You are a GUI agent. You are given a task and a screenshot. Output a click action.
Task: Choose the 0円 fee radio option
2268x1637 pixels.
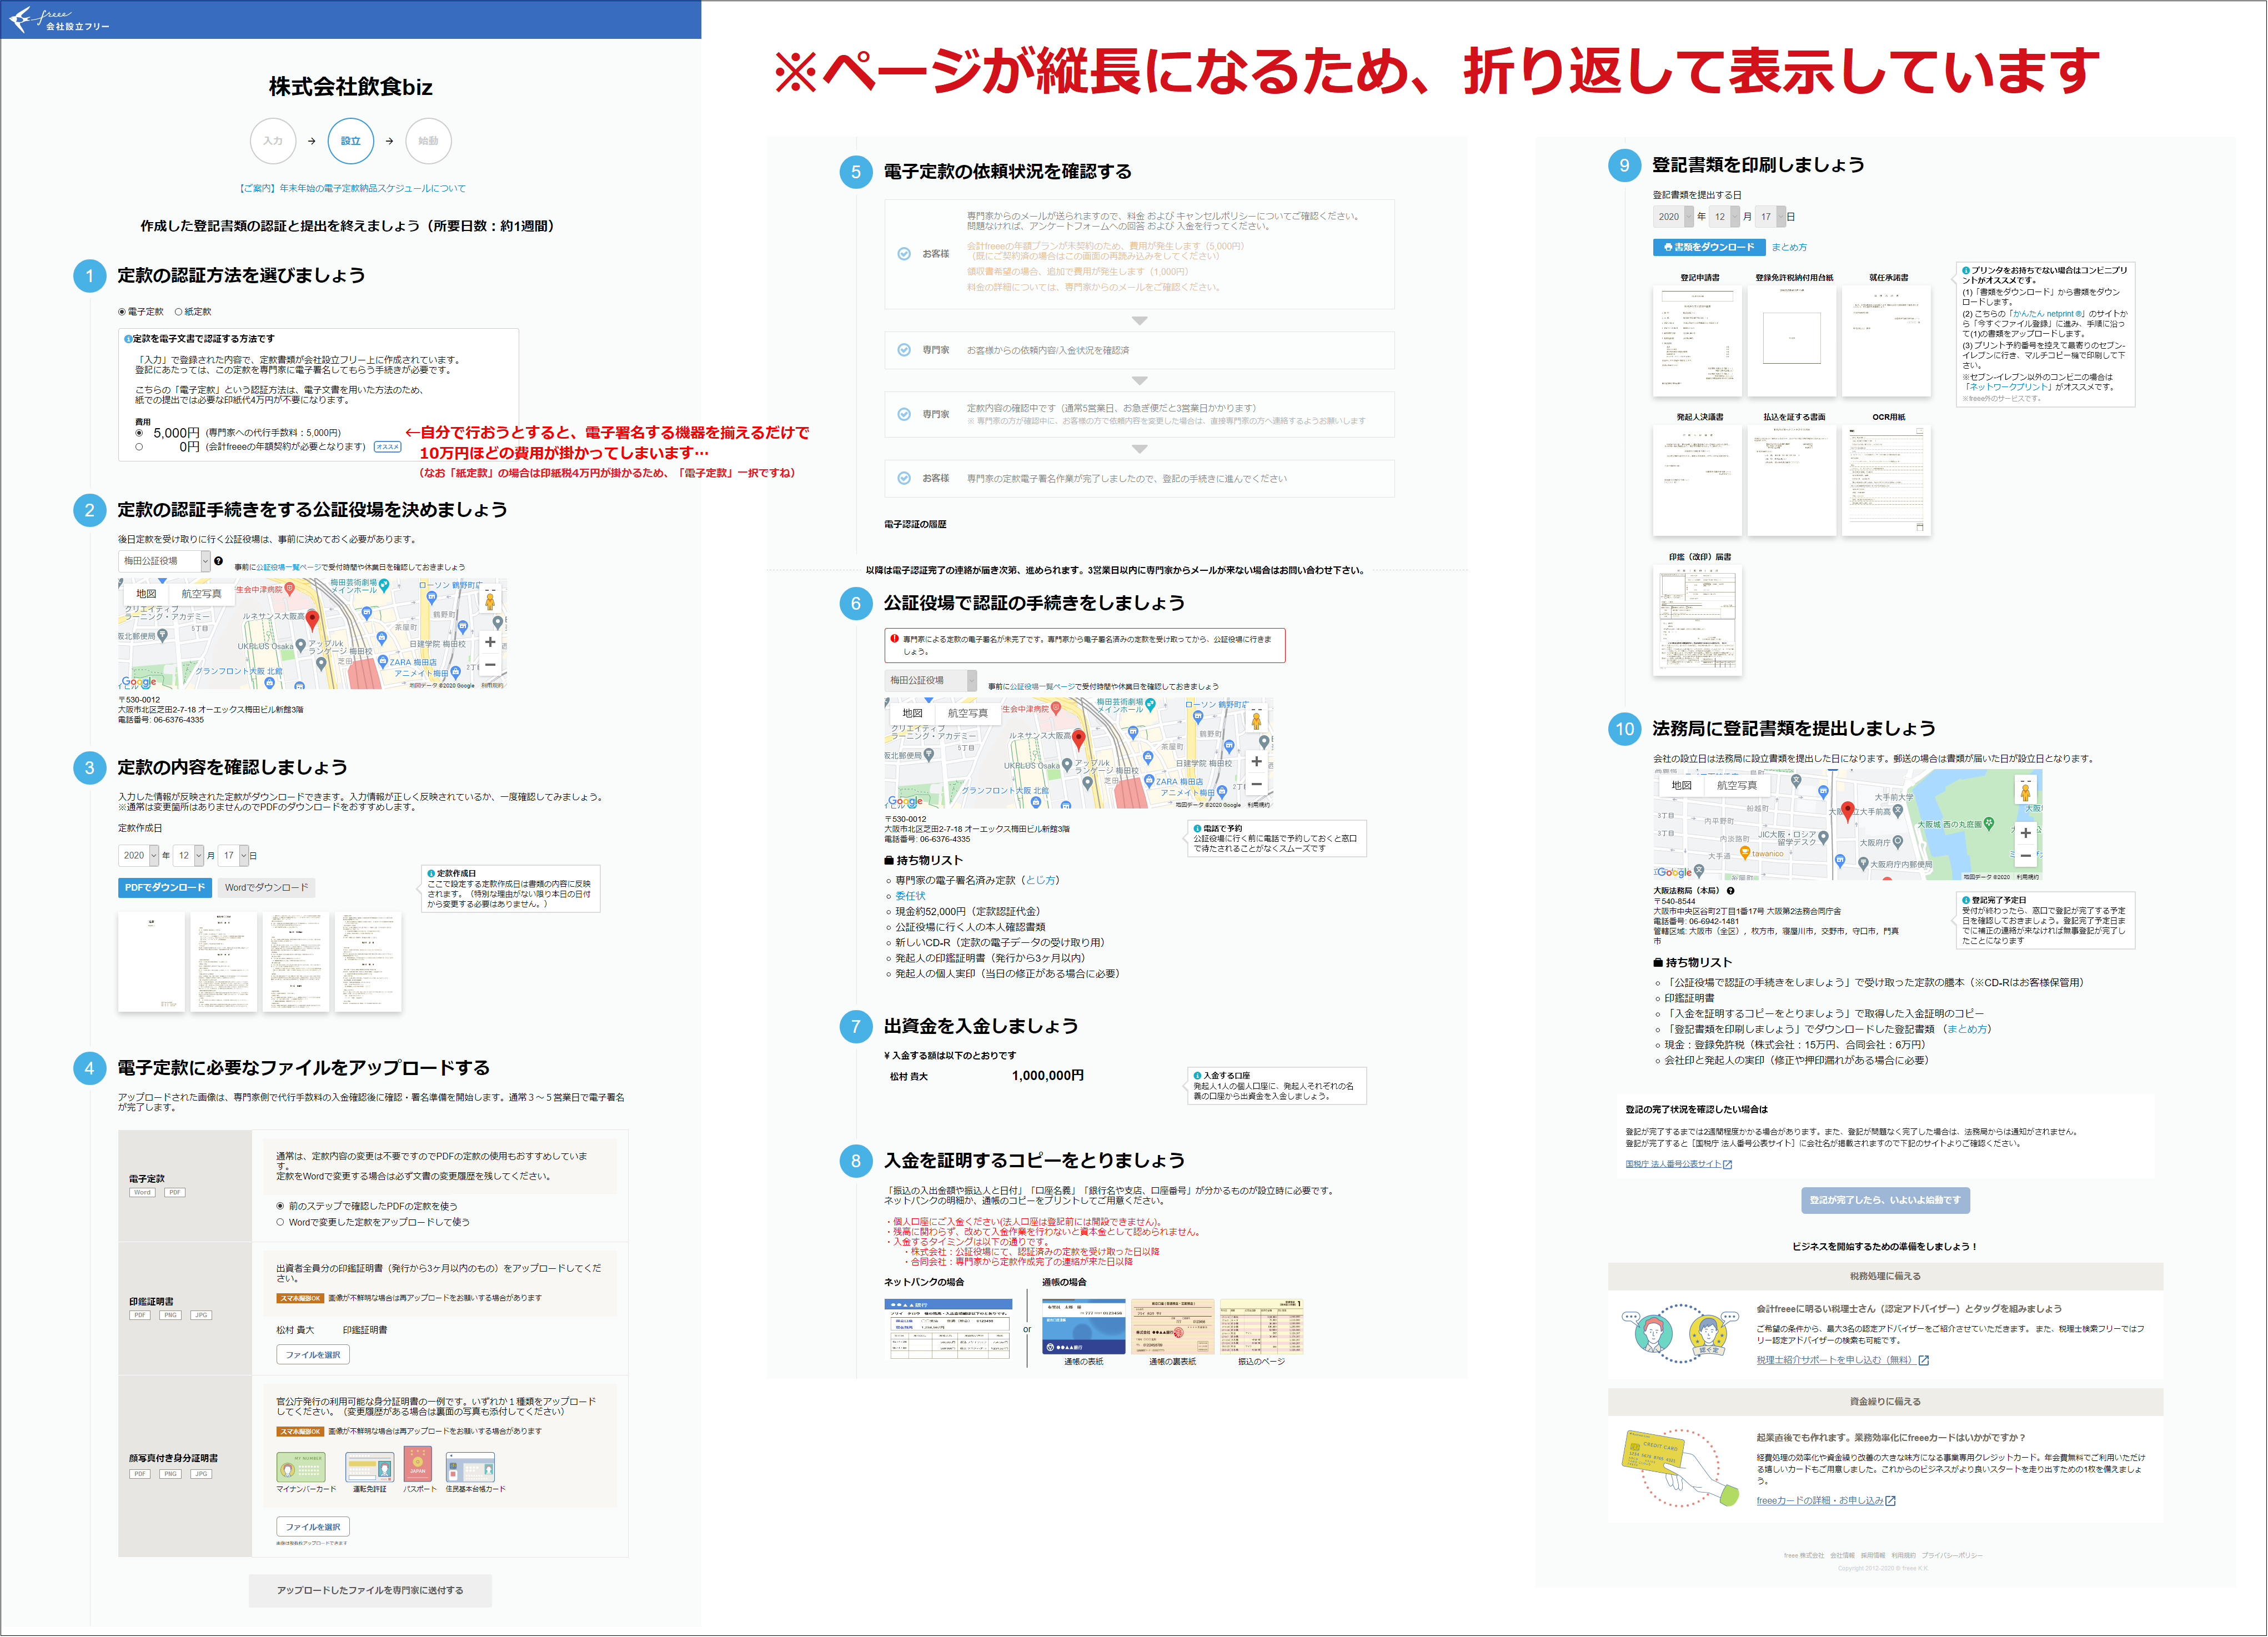pyautogui.click(x=139, y=447)
